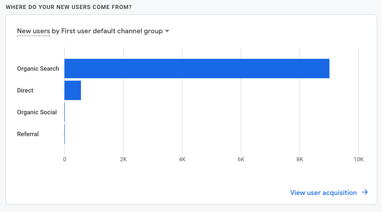This screenshot has height=212, width=382.
Task: Select the Organic Social bar sliver
Action: pyautogui.click(x=65, y=112)
